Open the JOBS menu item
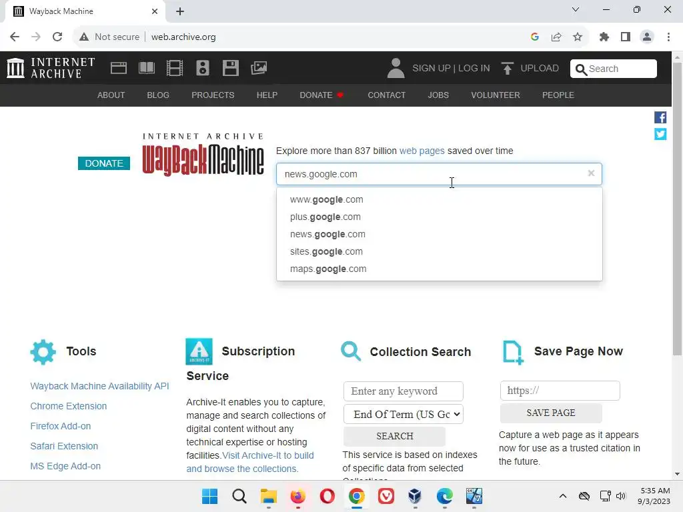The height and width of the screenshot is (512, 683). click(438, 95)
